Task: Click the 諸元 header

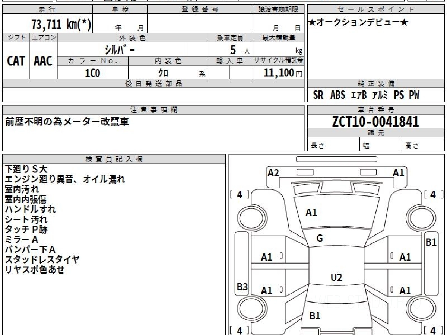Action: tap(376, 133)
